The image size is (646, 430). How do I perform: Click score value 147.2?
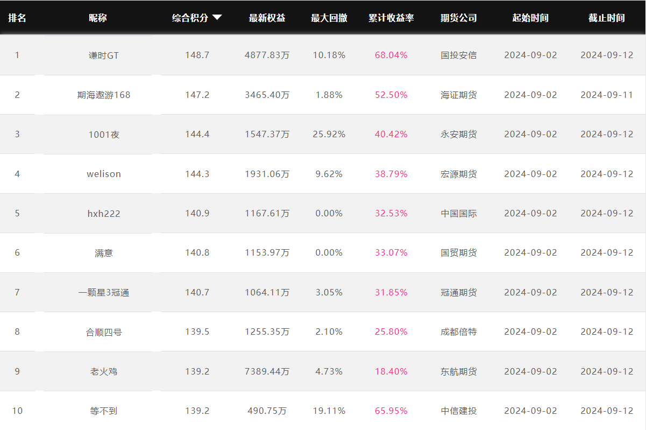(x=197, y=95)
